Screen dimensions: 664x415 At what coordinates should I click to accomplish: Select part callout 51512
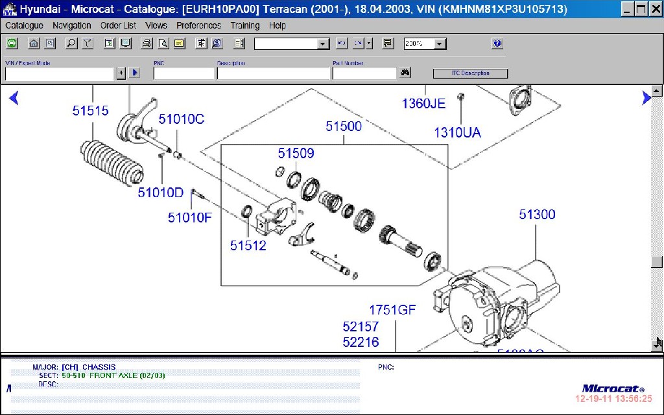pos(248,246)
